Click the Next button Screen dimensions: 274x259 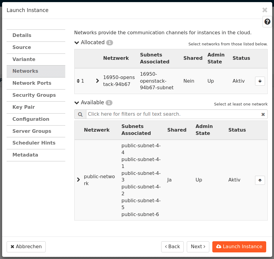pyautogui.click(x=198, y=247)
